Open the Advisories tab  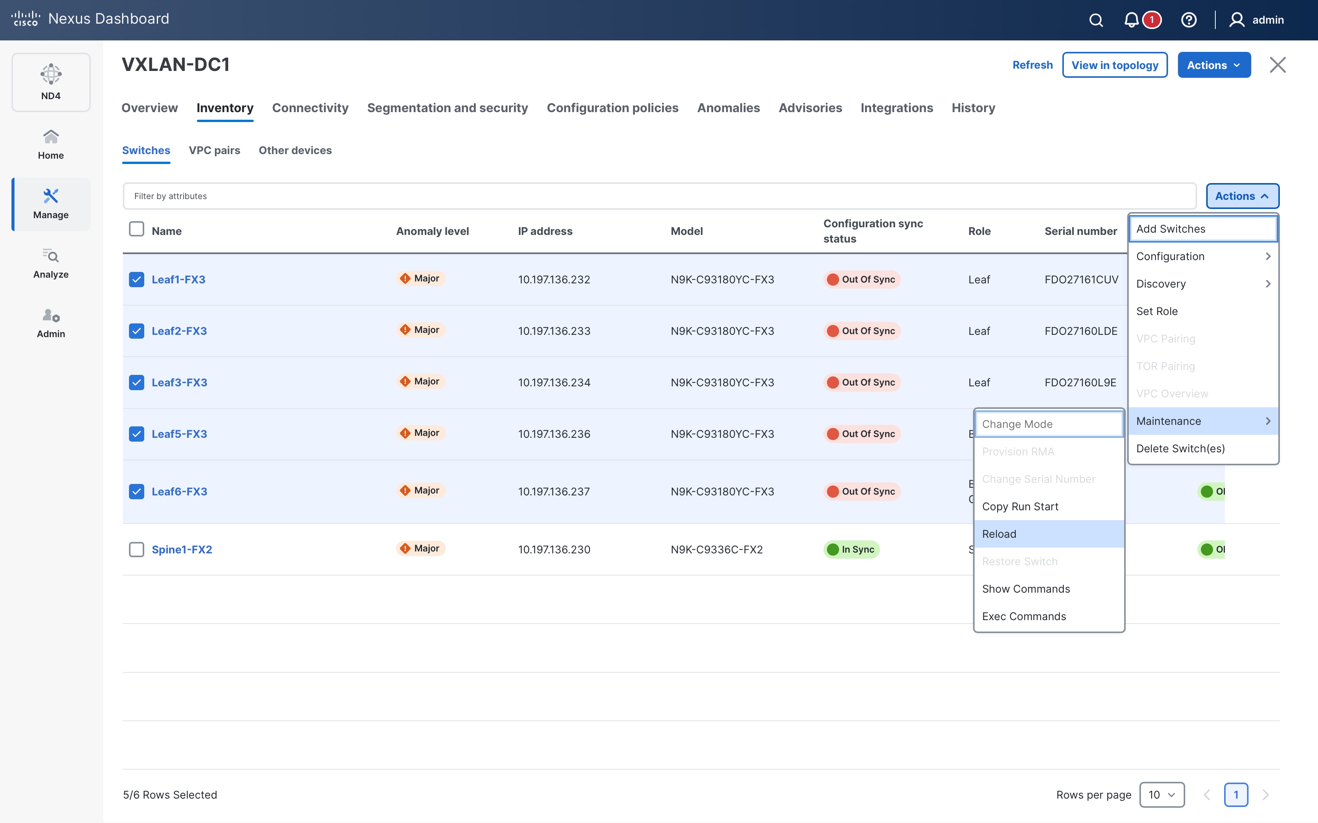[810, 108]
